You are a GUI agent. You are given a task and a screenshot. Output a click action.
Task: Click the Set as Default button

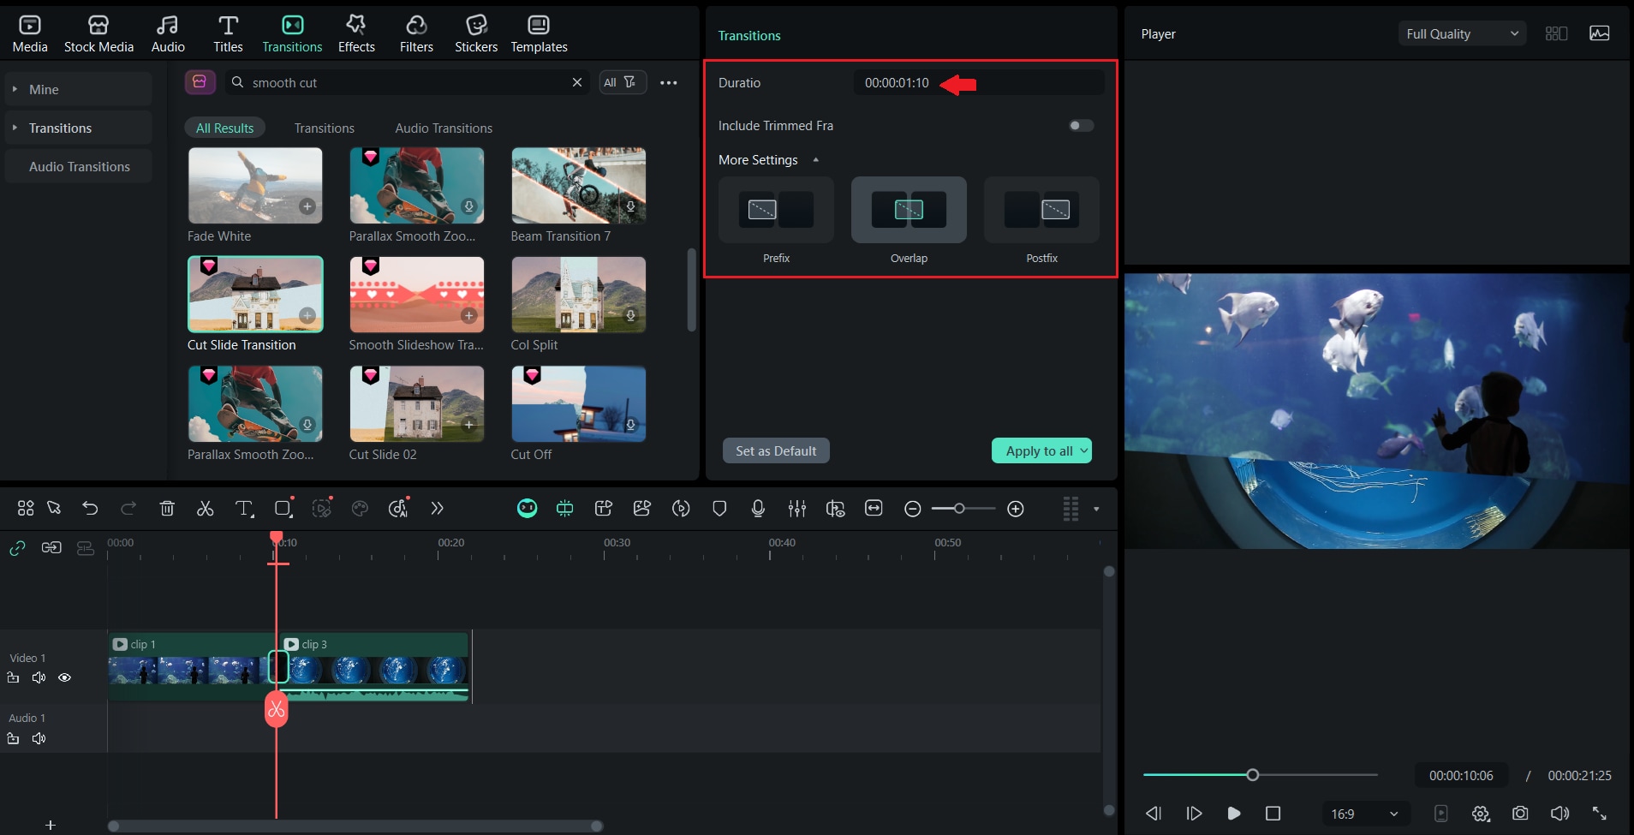point(776,451)
